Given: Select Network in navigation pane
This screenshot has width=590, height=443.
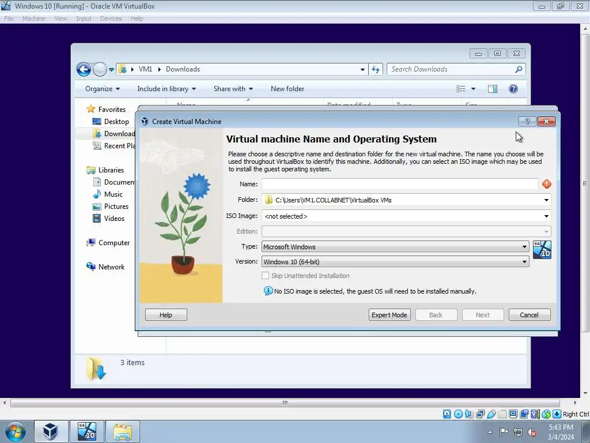Looking at the screenshot, I should tap(106, 266).
